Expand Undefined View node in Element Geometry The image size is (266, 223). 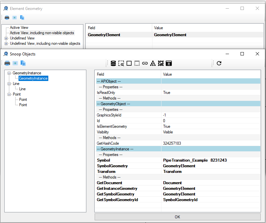[6, 38]
